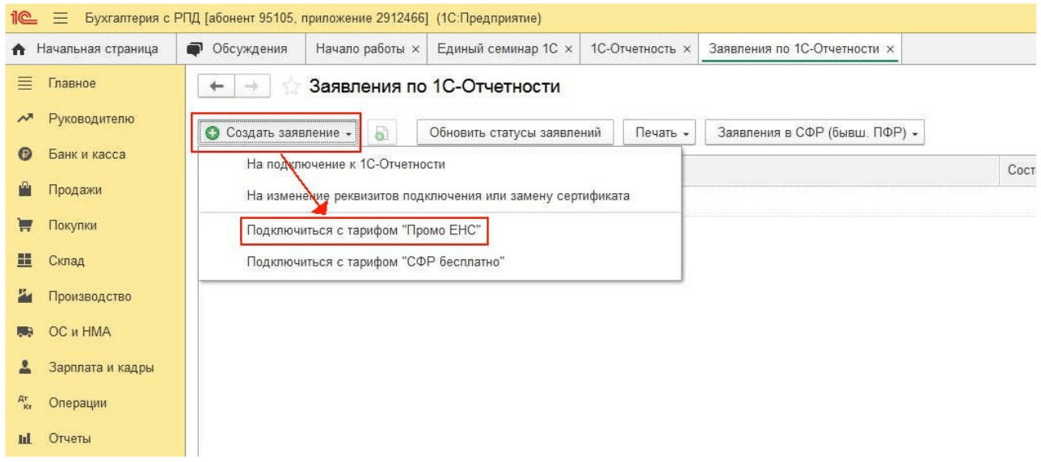Viewport: 1041px width, 462px height.
Task: Click the Зарплата и кадры person icon
Action: coord(24,367)
